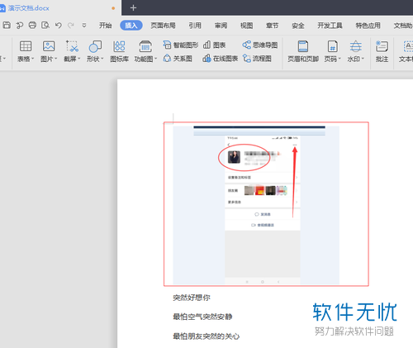Image resolution: width=413 pixels, height=348 pixels.
Task: Expand the 页码 dropdown arrow
Action: (x=339, y=59)
